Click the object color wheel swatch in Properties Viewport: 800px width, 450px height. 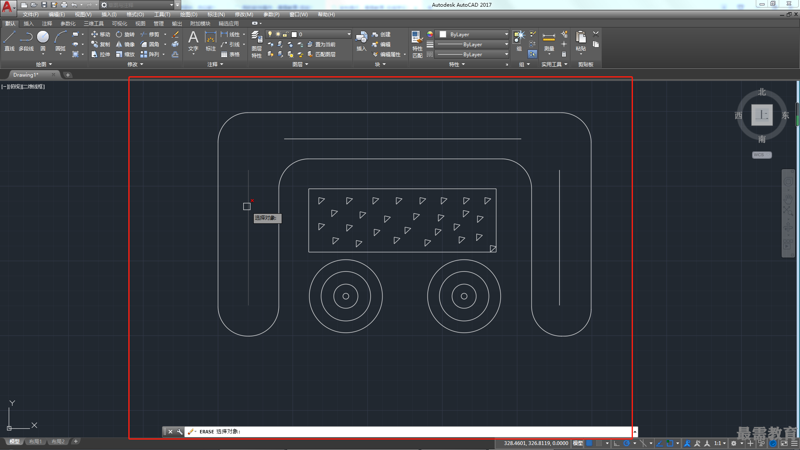(430, 34)
